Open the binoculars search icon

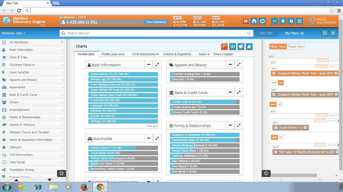(254, 21)
